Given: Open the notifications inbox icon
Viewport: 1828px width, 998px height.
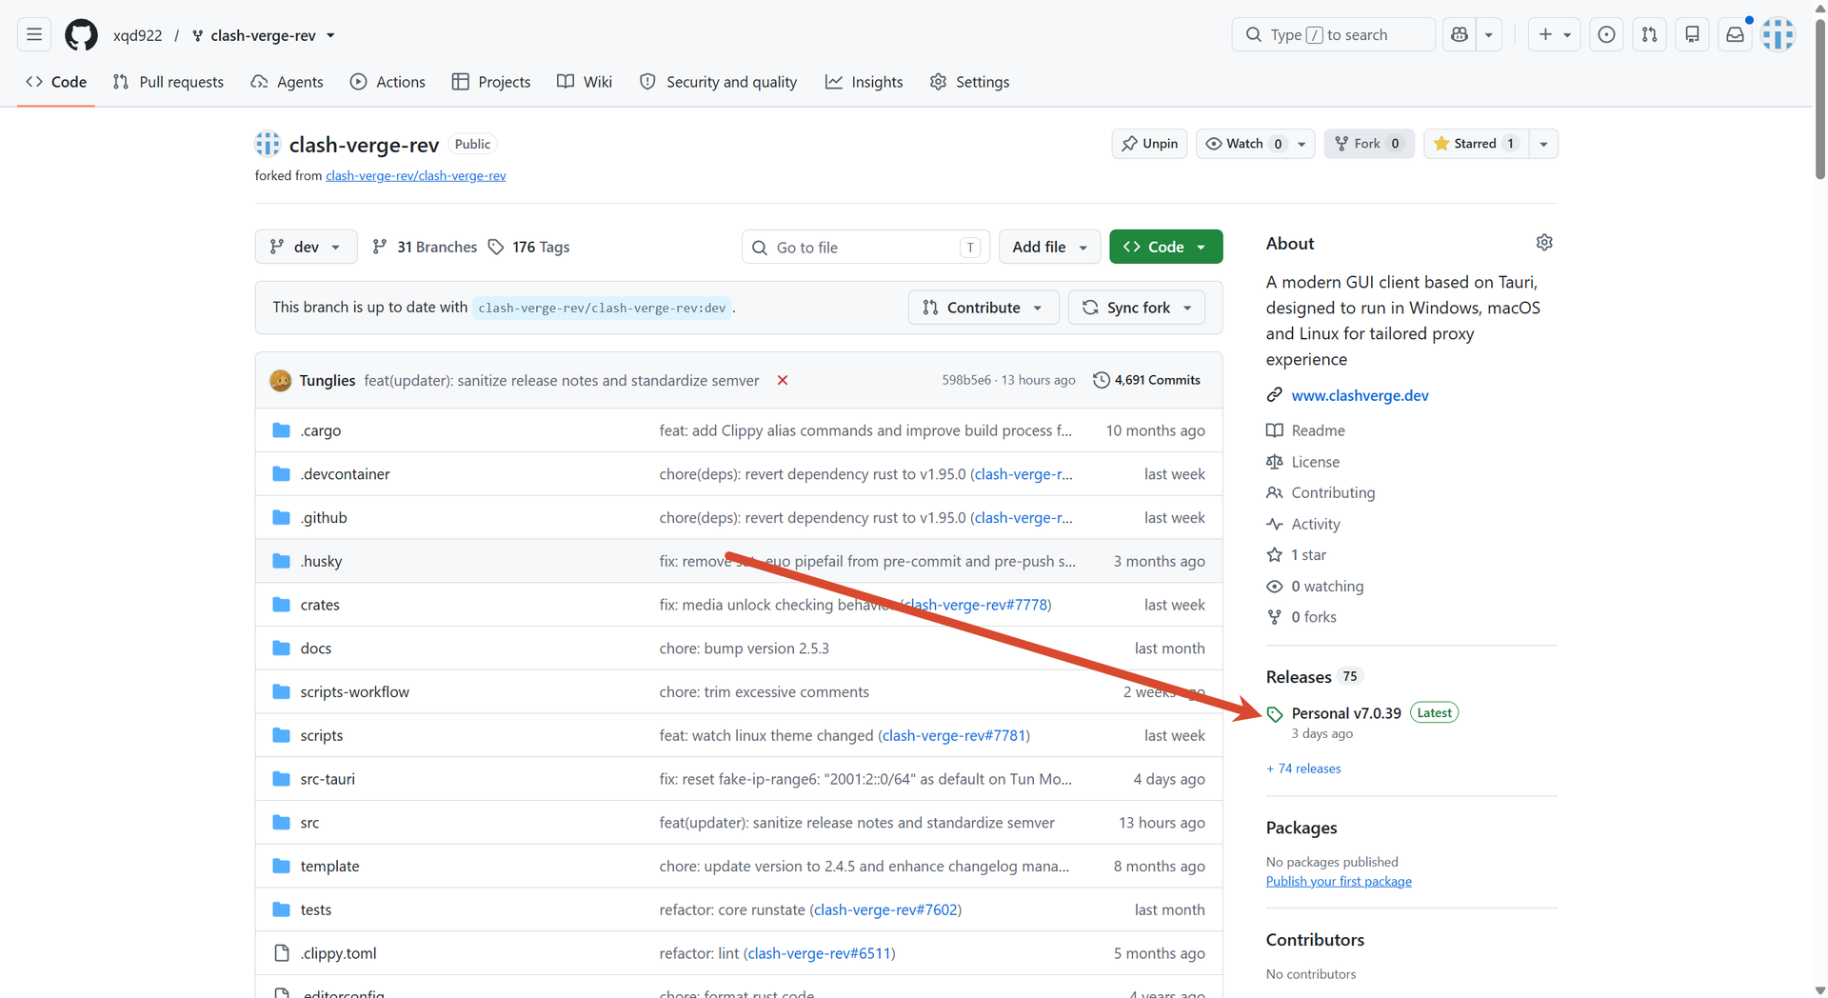Looking at the screenshot, I should point(1735,35).
